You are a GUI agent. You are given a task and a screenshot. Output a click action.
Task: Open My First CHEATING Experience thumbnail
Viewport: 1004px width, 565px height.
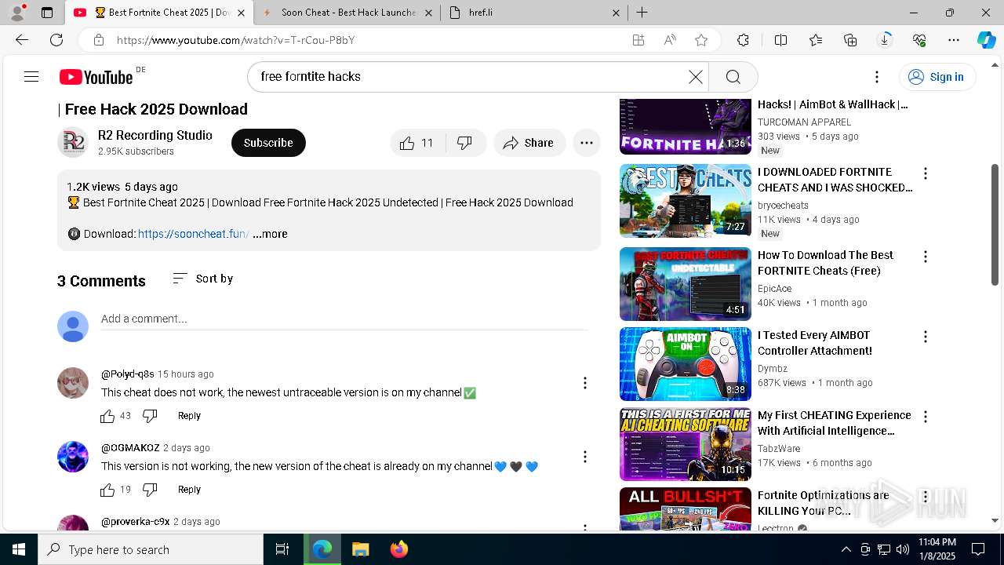(x=686, y=444)
